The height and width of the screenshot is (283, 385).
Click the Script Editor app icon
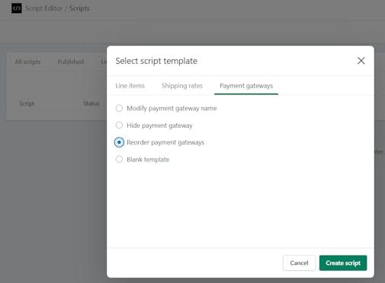pyautogui.click(x=17, y=8)
